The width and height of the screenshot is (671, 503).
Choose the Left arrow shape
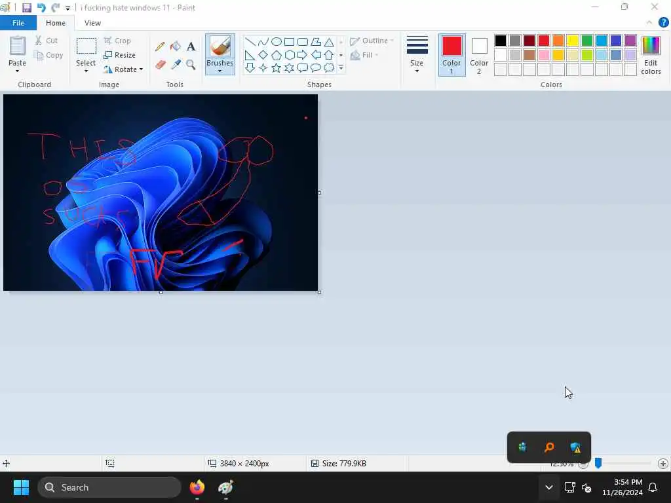(x=316, y=55)
